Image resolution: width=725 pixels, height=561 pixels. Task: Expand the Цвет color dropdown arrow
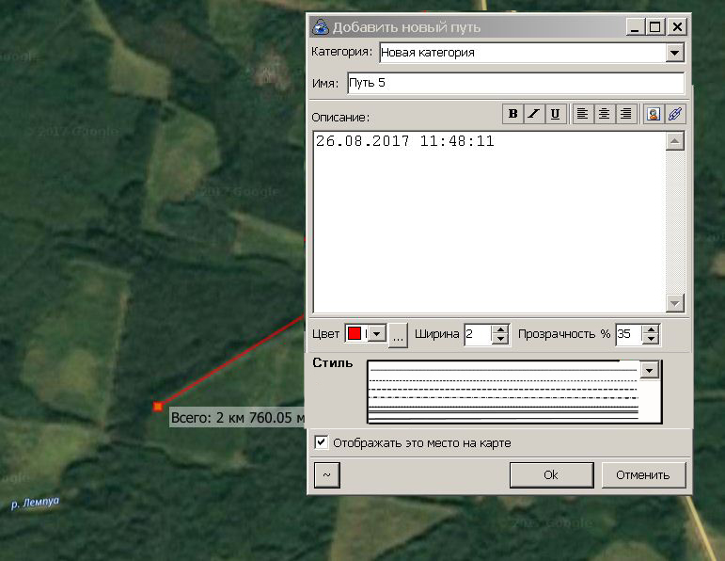tap(377, 333)
